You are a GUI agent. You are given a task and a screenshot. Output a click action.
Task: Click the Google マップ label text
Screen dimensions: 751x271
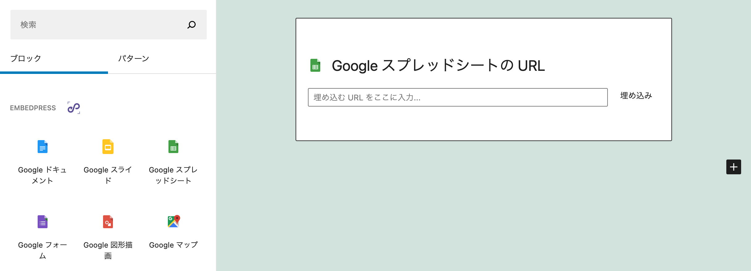173,245
